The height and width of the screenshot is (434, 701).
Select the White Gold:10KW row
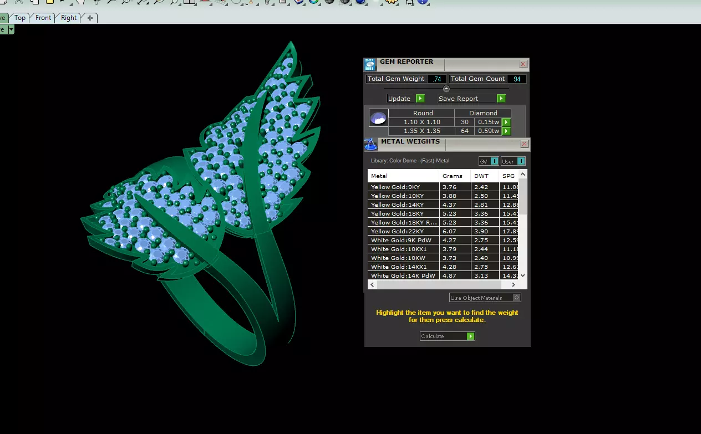click(x=443, y=258)
